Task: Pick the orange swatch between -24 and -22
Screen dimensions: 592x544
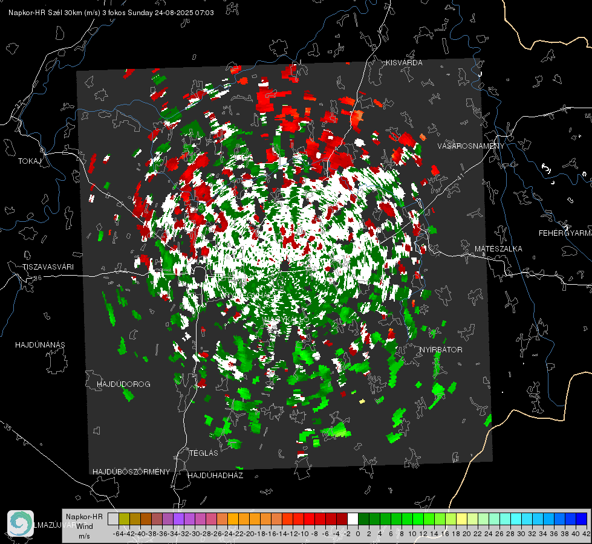Action: tap(233, 519)
